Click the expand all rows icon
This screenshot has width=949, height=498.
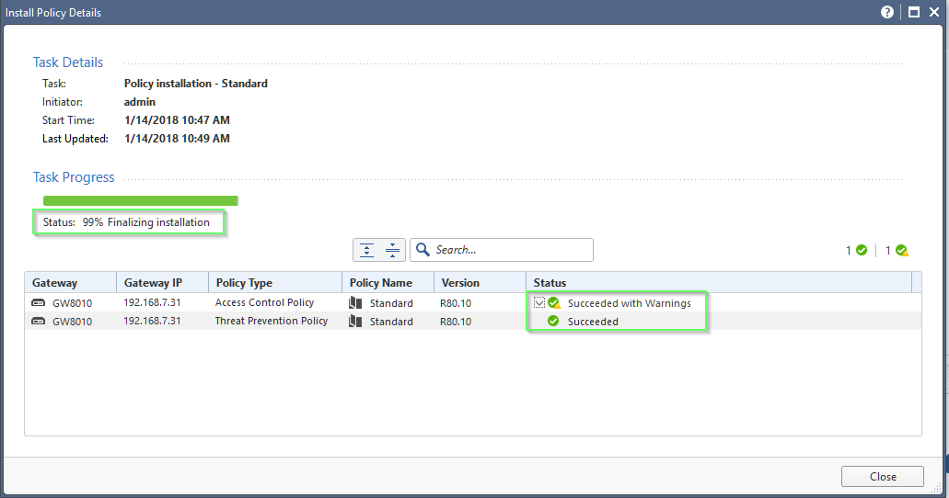(366, 250)
